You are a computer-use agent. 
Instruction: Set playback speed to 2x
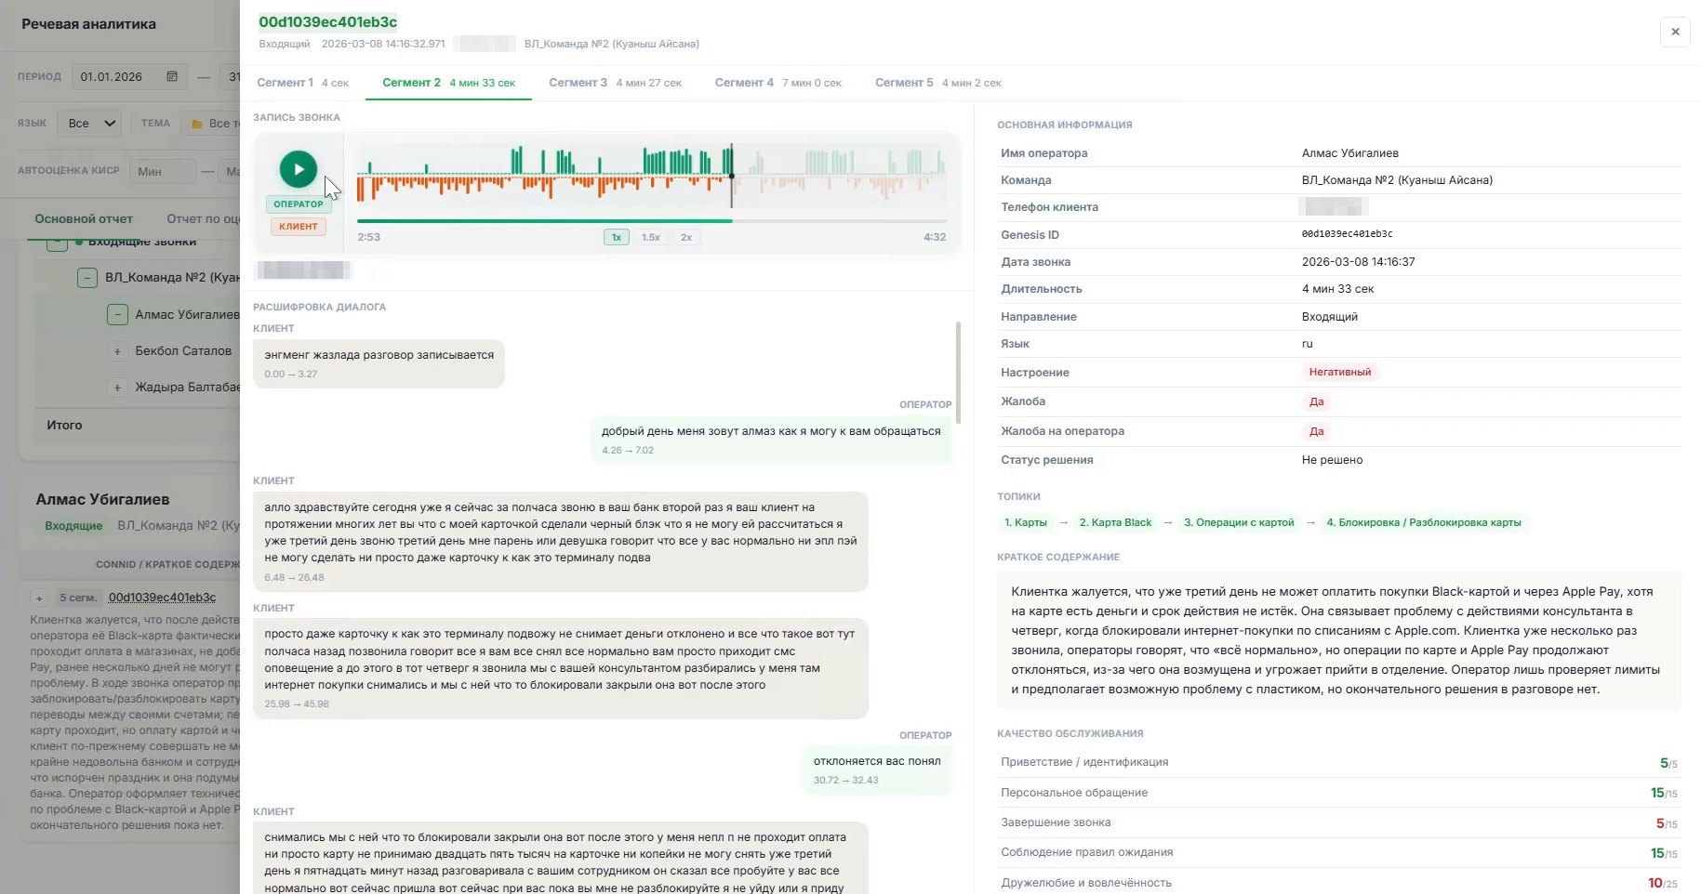point(686,237)
